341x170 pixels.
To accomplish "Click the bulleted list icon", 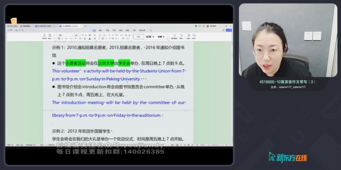I will [99, 35].
